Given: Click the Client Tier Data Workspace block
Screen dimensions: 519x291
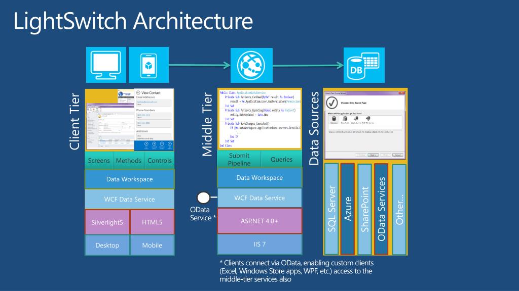Looking at the screenshot, I should 129,179.
